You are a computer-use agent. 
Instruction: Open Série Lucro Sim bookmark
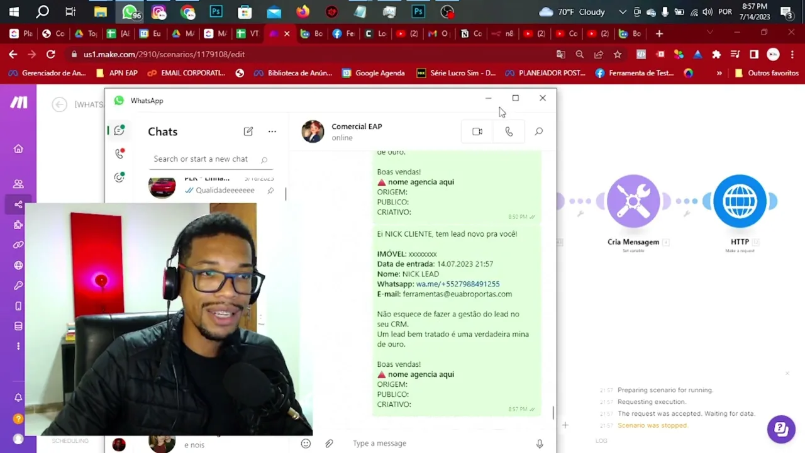click(457, 73)
